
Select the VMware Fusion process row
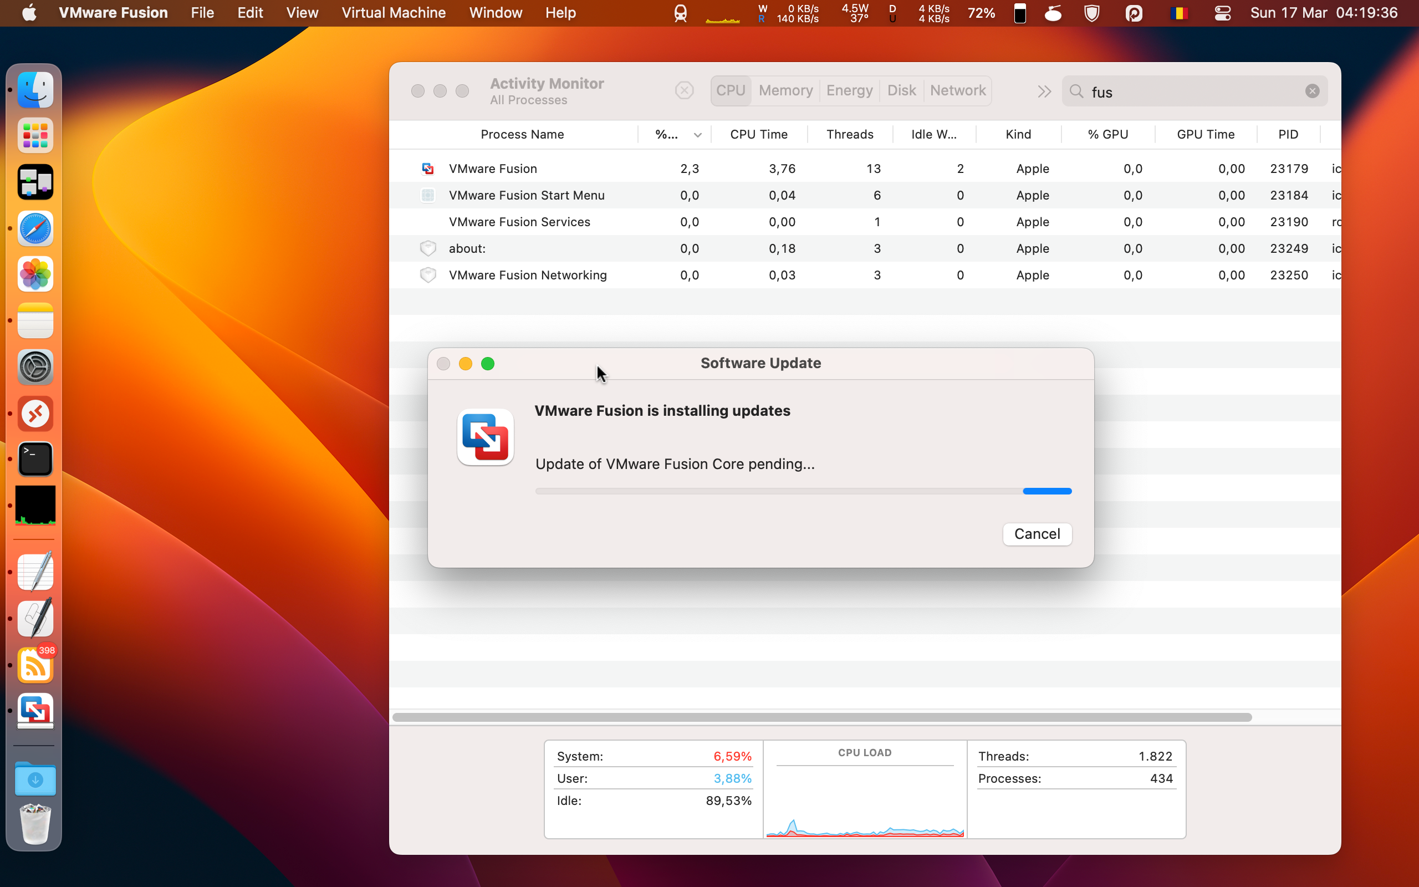coord(865,169)
